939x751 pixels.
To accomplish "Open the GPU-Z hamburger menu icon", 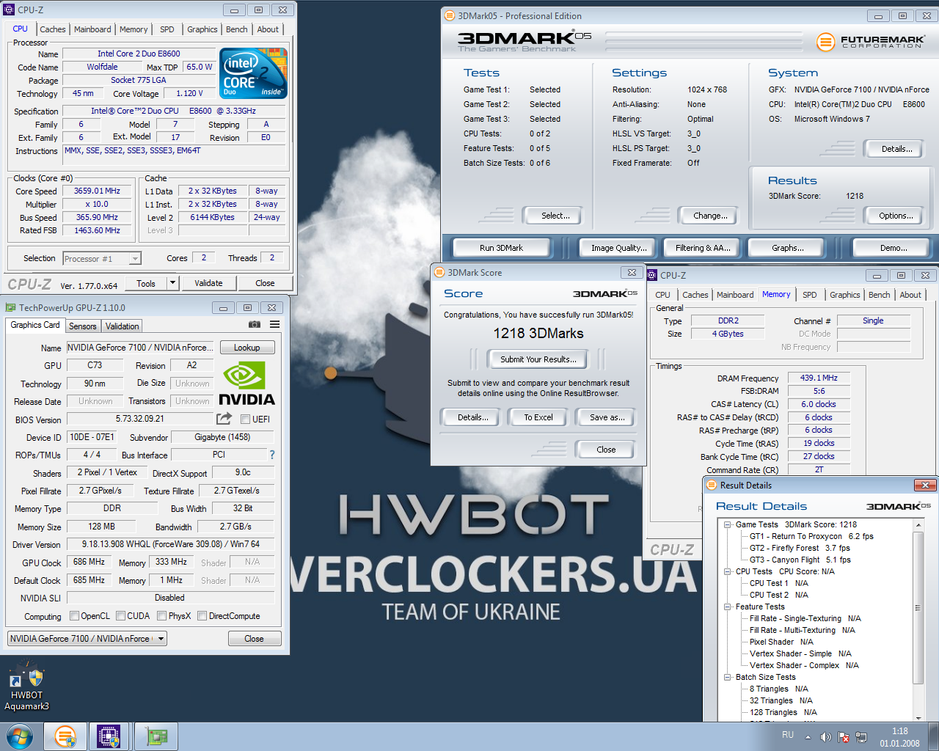I will coord(274,324).
